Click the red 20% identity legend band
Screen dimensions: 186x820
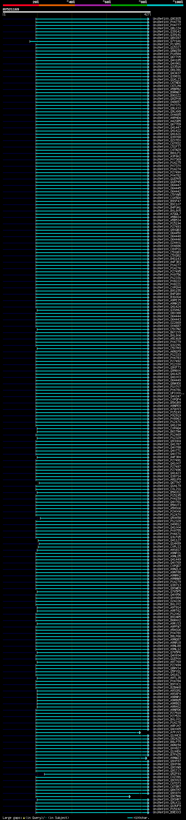21,5
